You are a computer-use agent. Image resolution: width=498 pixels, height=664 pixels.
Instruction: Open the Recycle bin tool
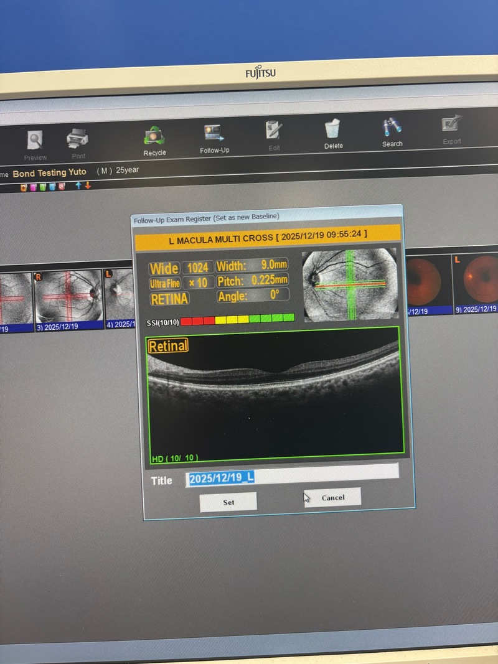(154, 136)
